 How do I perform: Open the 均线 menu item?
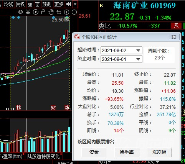click(x=8, y=4)
